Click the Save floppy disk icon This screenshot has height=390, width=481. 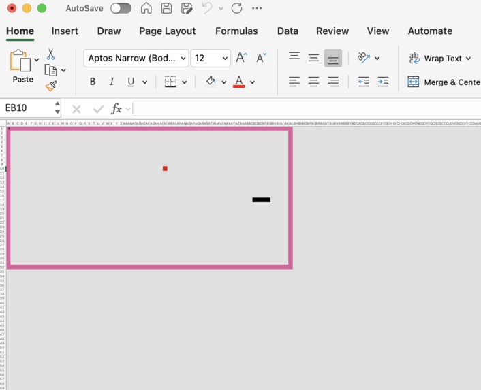click(166, 8)
